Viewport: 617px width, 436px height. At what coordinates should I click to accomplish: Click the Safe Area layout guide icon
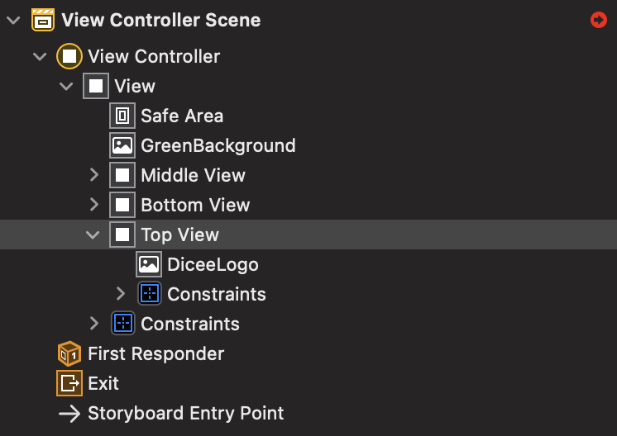122,116
